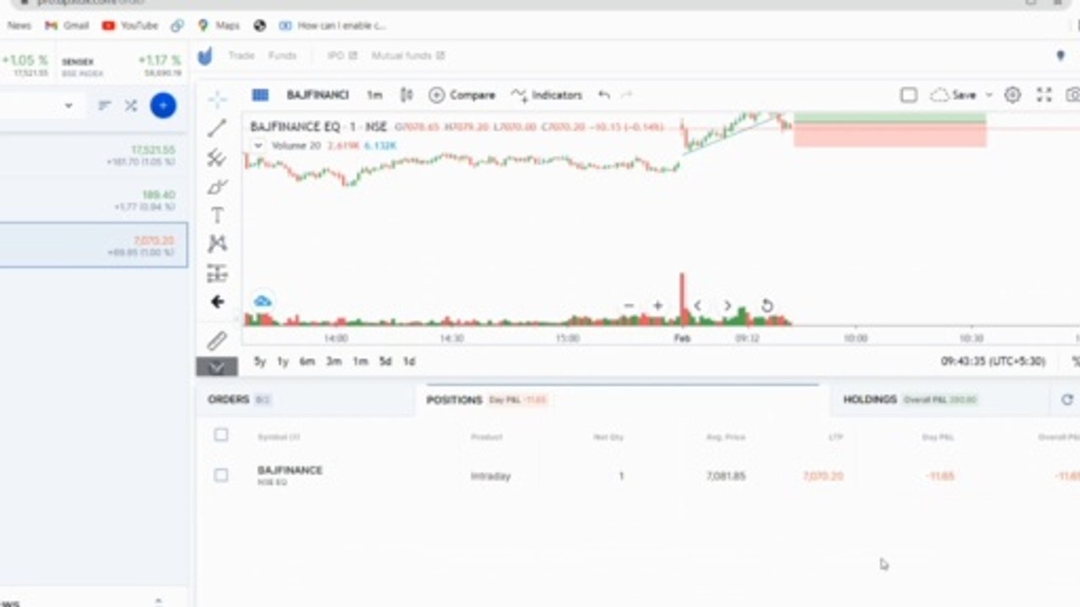This screenshot has width=1080, height=607.
Task: Set chart range to 5y
Action: click(260, 362)
